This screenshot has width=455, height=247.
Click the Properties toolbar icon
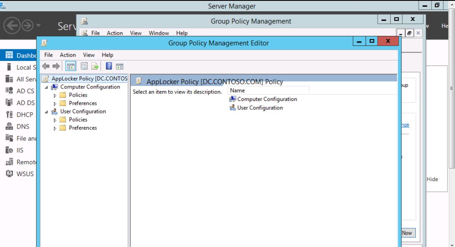coord(84,66)
